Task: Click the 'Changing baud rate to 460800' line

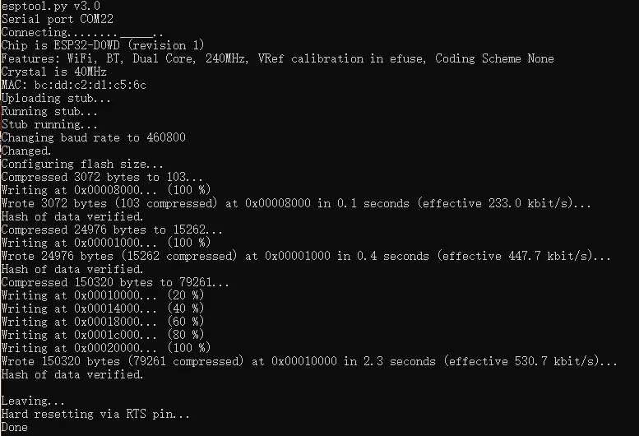Action: pyautogui.click(x=93, y=137)
